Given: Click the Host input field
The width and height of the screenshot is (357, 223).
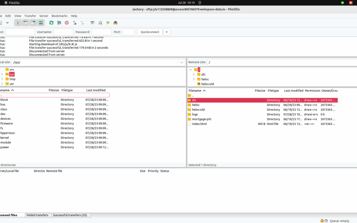Looking at the screenshot, I should pyautogui.click(x=20, y=32).
